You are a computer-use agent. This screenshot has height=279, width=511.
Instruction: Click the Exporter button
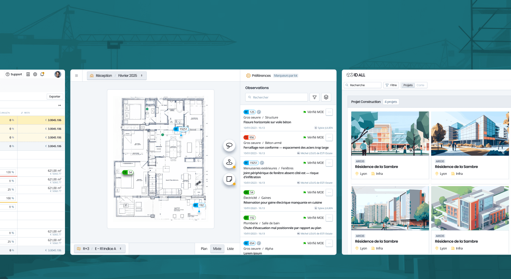click(x=54, y=96)
